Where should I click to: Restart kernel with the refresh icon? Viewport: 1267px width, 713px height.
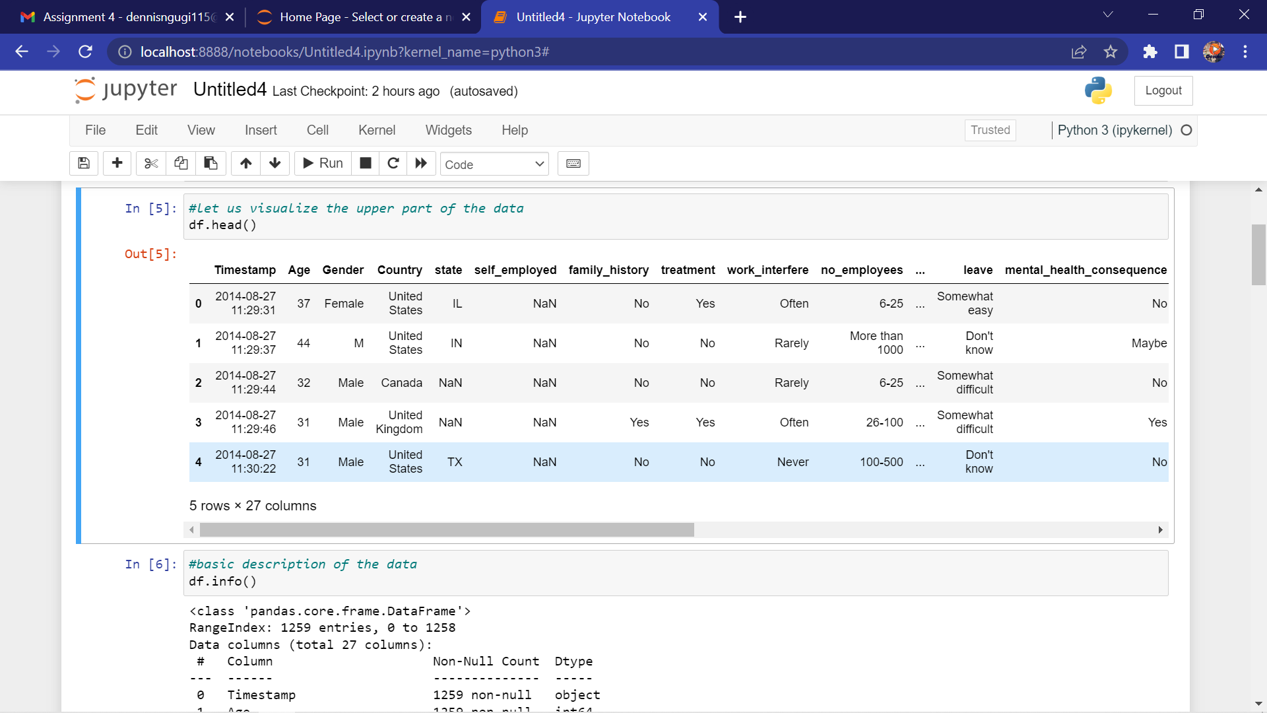(393, 163)
